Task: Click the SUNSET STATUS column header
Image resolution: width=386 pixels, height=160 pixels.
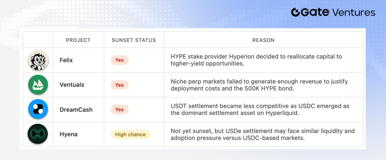Action: [134, 40]
